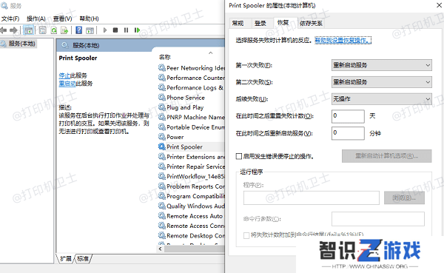Open the 帮助(H) menu
This screenshot has width=444, height=273.
[89, 18]
